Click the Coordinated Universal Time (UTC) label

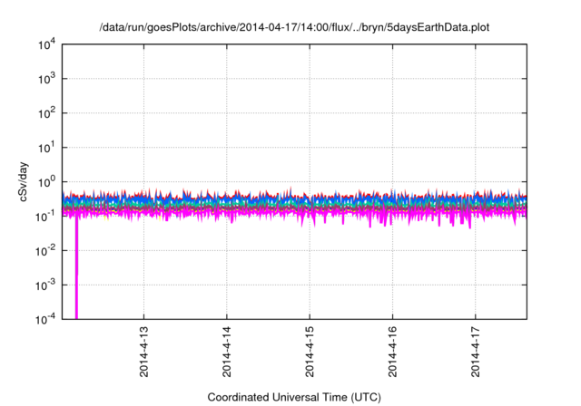click(294, 397)
